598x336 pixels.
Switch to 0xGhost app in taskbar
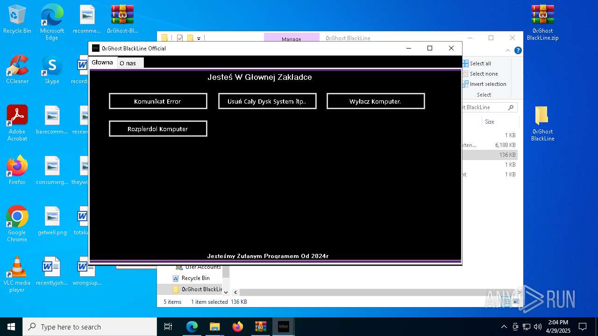(284, 327)
